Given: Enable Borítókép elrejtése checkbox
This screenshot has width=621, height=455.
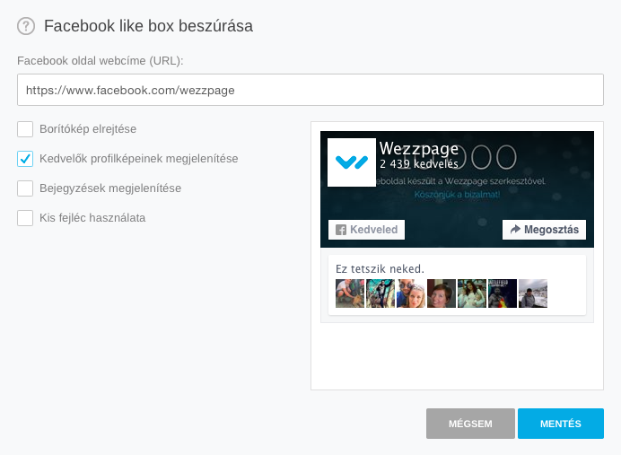Looking at the screenshot, I should click(x=25, y=129).
